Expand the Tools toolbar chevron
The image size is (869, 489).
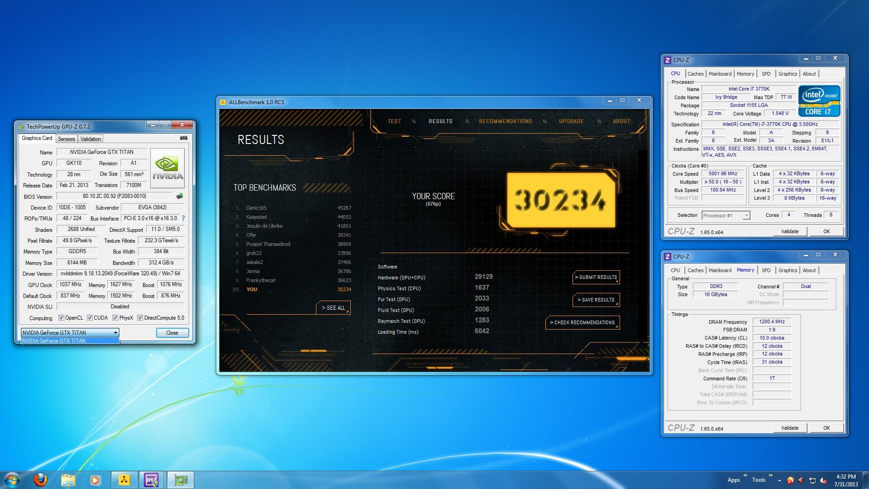click(770, 476)
